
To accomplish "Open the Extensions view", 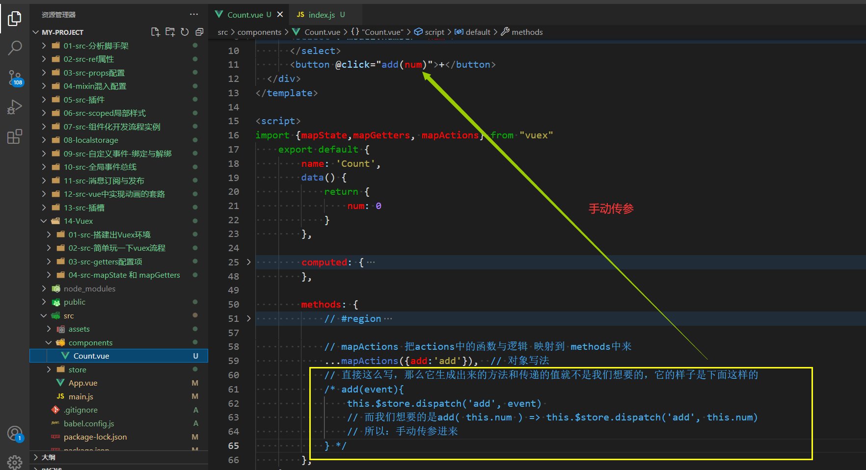I will pyautogui.click(x=15, y=136).
